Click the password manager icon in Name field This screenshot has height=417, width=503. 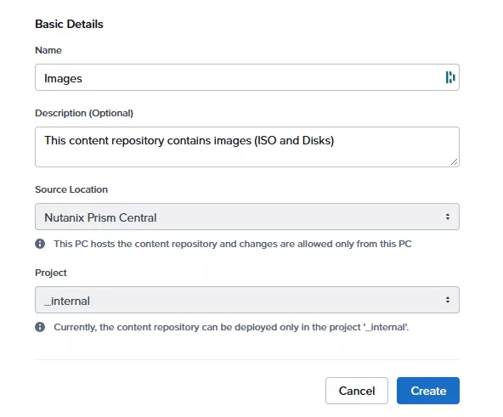click(x=450, y=77)
